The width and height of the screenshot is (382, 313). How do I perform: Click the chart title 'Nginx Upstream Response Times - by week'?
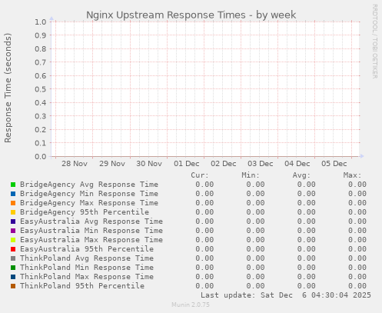coord(191,15)
